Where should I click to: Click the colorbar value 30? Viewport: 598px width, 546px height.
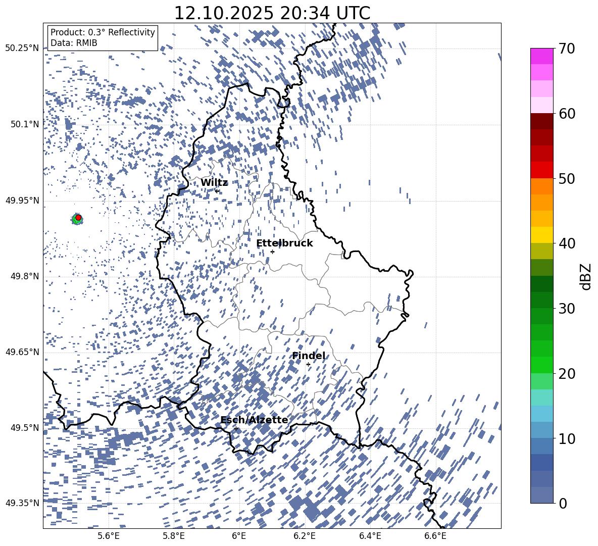(x=567, y=309)
